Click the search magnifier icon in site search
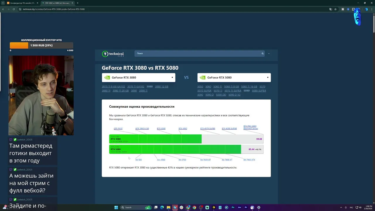Screen dimensions: 375x211 [x=262, y=53]
